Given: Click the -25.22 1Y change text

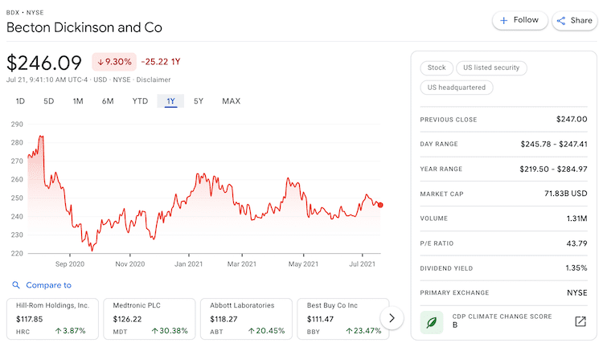Looking at the screenshot, I should [161, 62].
